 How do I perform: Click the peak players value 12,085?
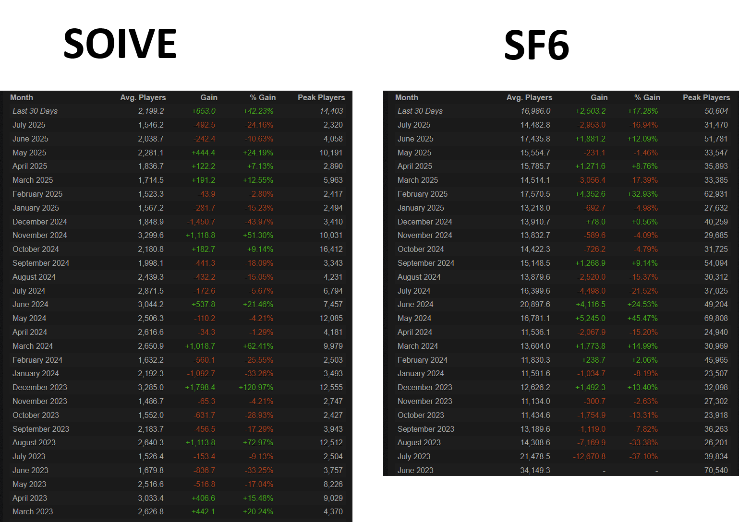click(x=331, y=318)
